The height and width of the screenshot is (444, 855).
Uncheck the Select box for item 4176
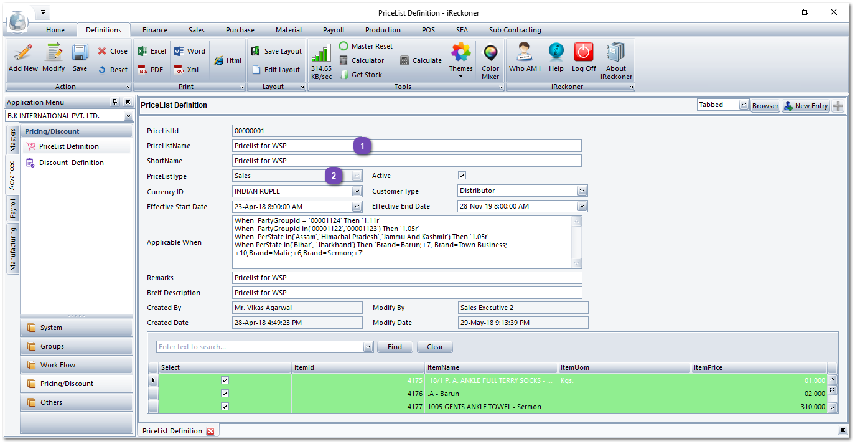[x=225, y=394]
